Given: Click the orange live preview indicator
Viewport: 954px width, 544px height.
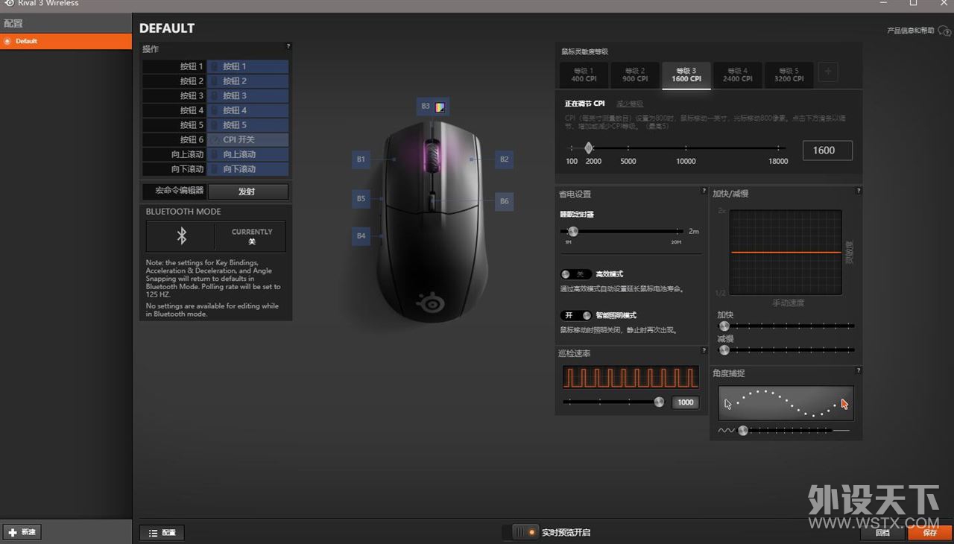Looking at the screenshot, I should point(531,532).
